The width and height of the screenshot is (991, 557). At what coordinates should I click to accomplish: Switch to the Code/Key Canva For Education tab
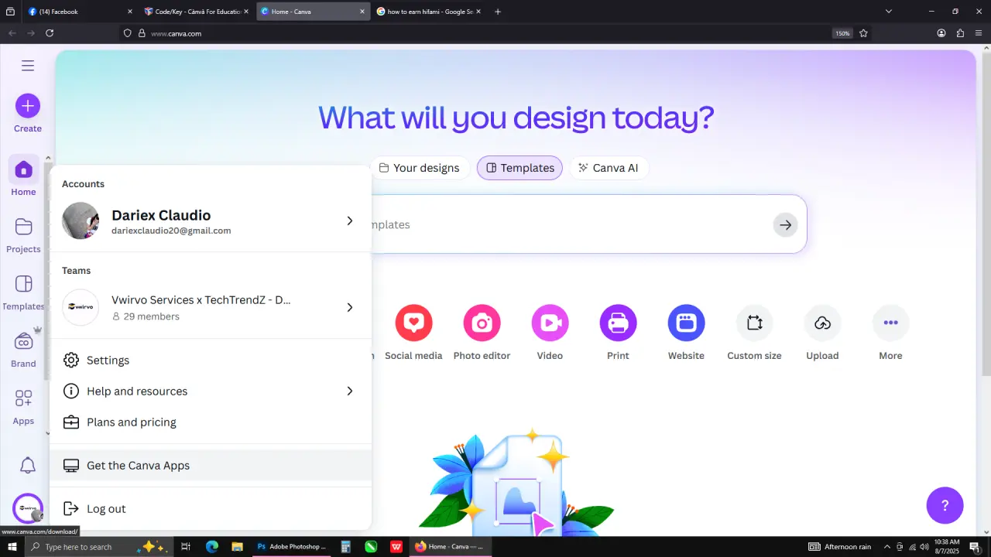pos(197,12)
